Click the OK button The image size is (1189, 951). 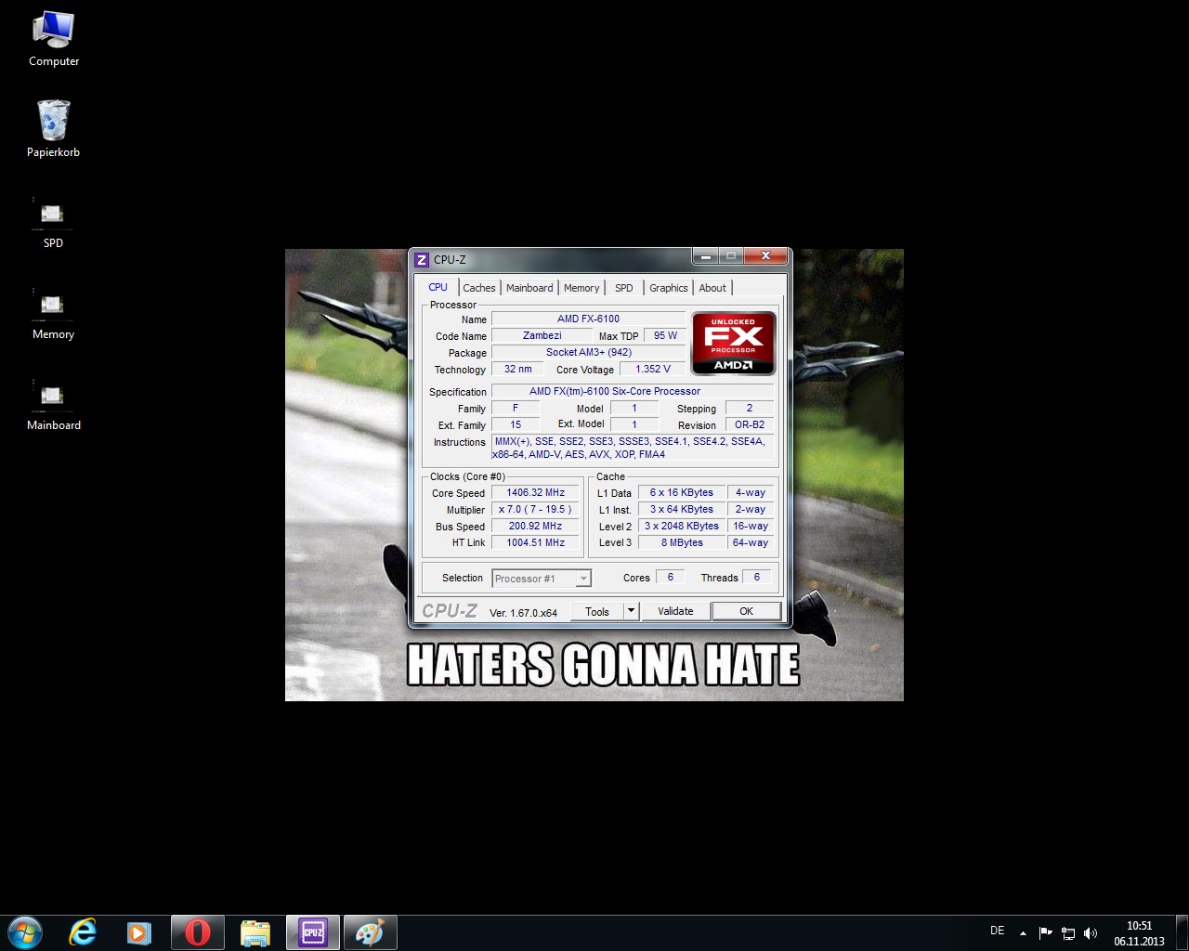[746, 611]
